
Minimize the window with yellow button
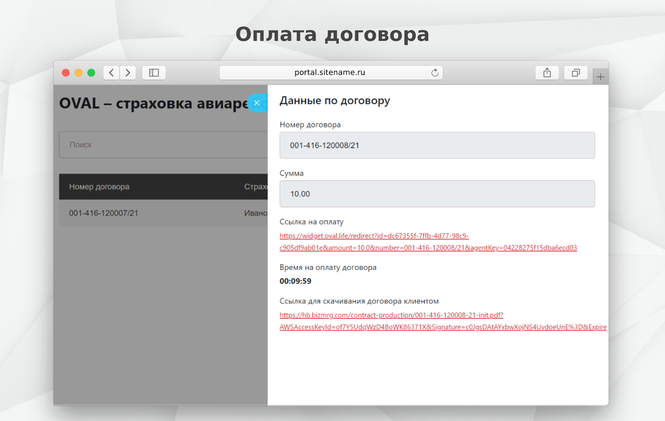pyautogui.click(x=79, y=73)
